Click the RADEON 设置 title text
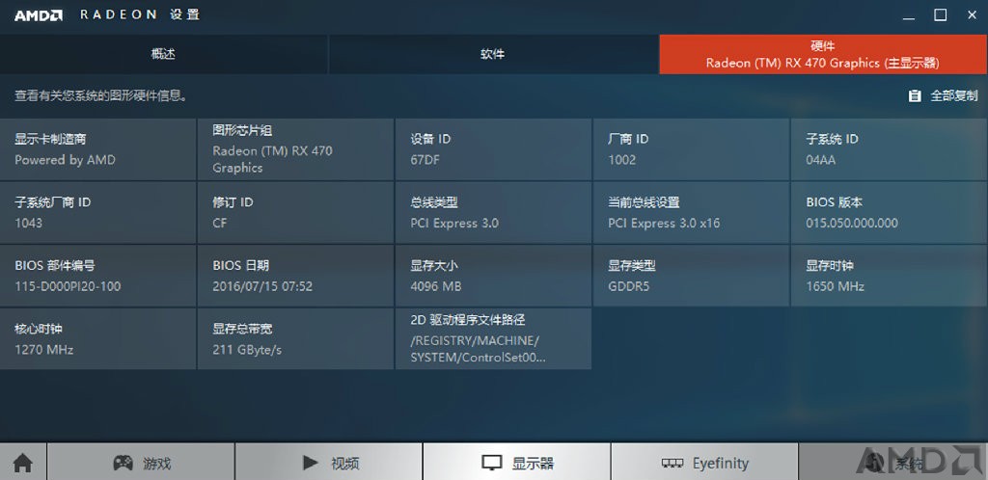 pyautogui.click(x=140, y=15)
